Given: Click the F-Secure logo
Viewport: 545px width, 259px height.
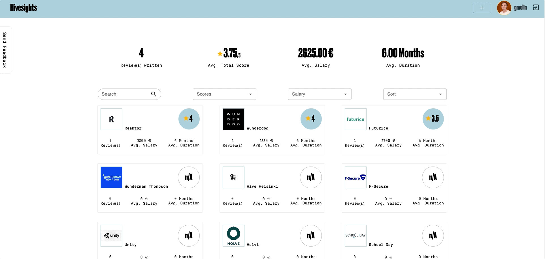Looking at the screenshot, I should tap(355, 178).
